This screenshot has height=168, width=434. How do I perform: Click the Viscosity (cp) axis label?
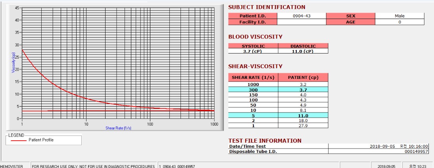13,63
